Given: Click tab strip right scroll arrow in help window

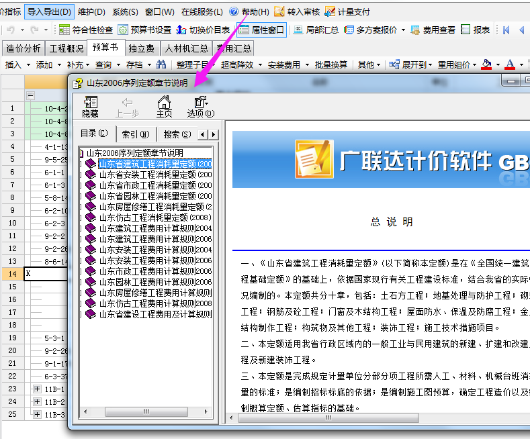Looking at the screenshot, I should (x=214, y=134).
